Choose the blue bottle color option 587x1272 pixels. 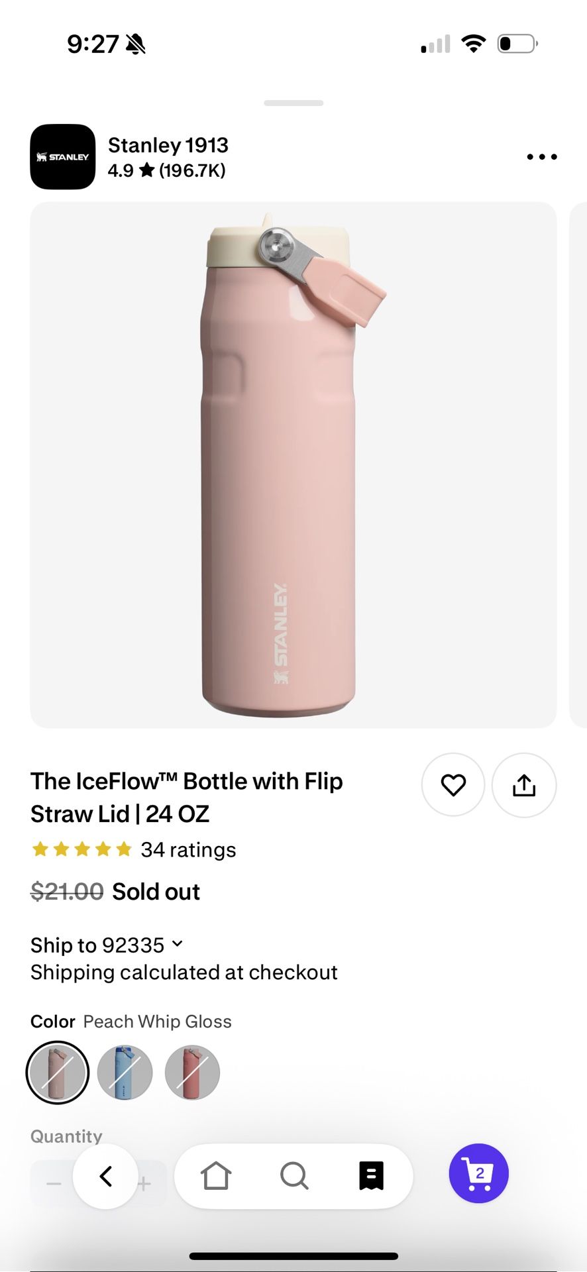[125, 1073]
